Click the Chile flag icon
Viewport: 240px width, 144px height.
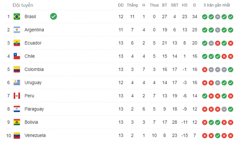tap(17, 56)
